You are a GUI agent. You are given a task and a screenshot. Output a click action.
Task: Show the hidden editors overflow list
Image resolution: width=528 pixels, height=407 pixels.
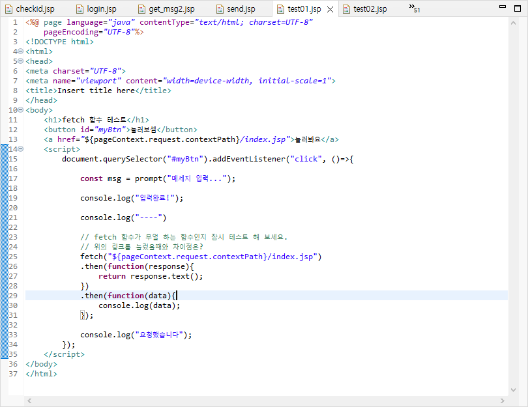(415, 8)
